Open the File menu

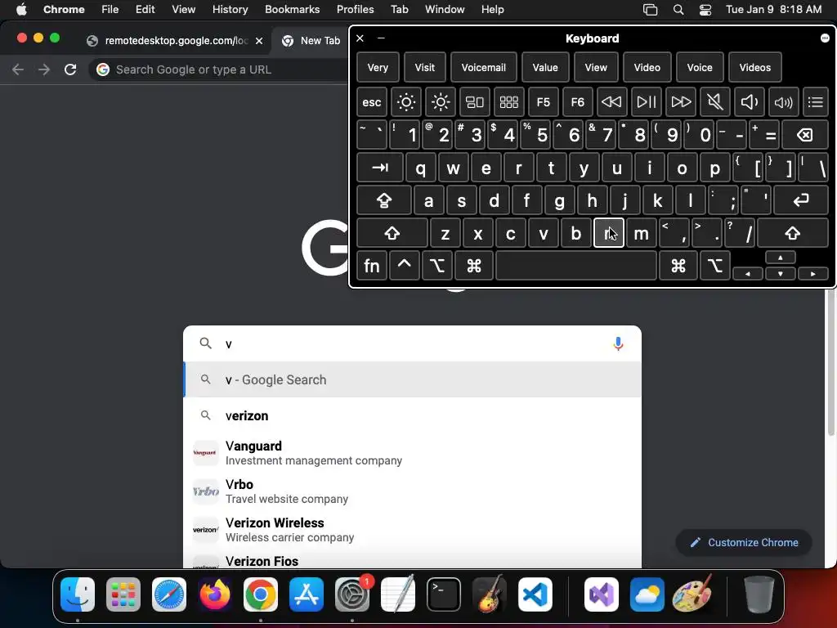pyautogui.click(x=110, y=9)
